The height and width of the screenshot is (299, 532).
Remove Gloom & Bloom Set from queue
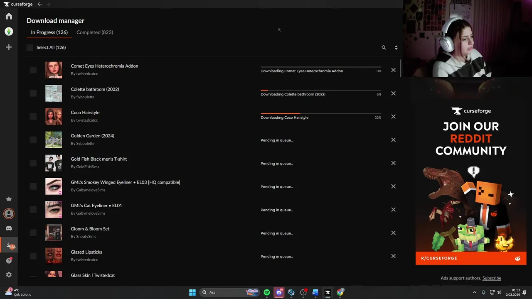point(393,233)
